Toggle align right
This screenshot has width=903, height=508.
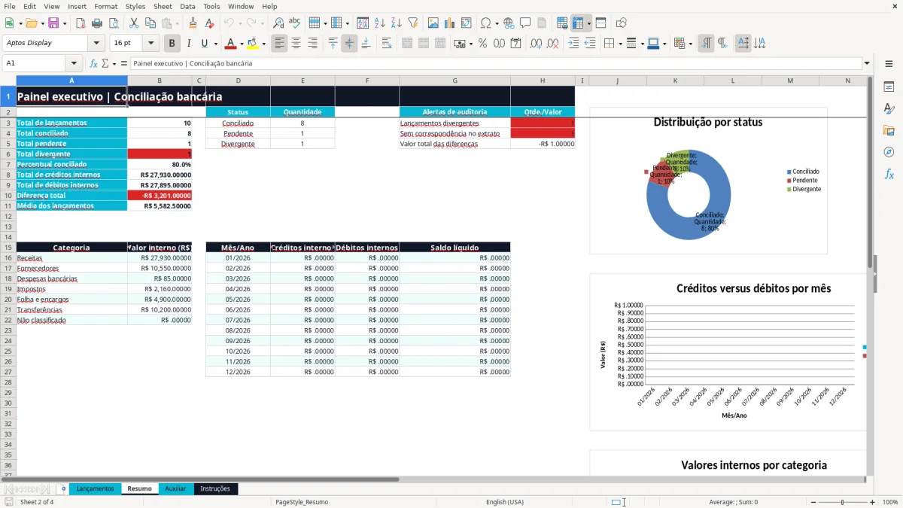[x=313, y=44]
